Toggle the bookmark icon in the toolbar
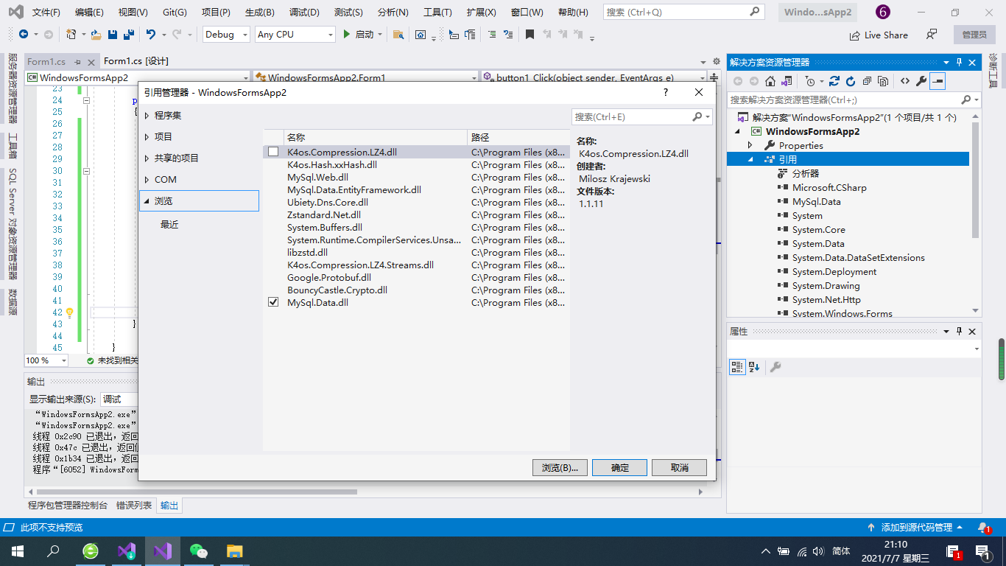This screenshot has width=1006, height=566. coord(530,35)
